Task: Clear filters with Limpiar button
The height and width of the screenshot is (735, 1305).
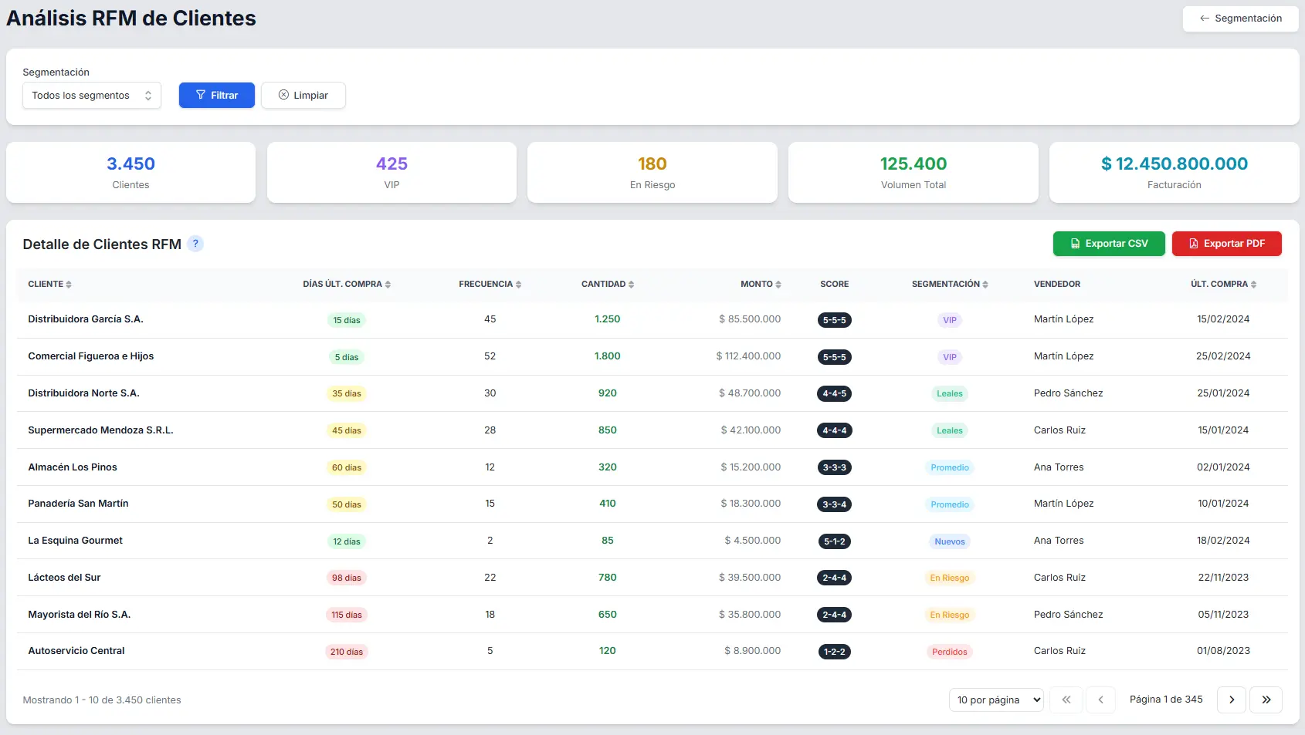Action: pos(303,96)
